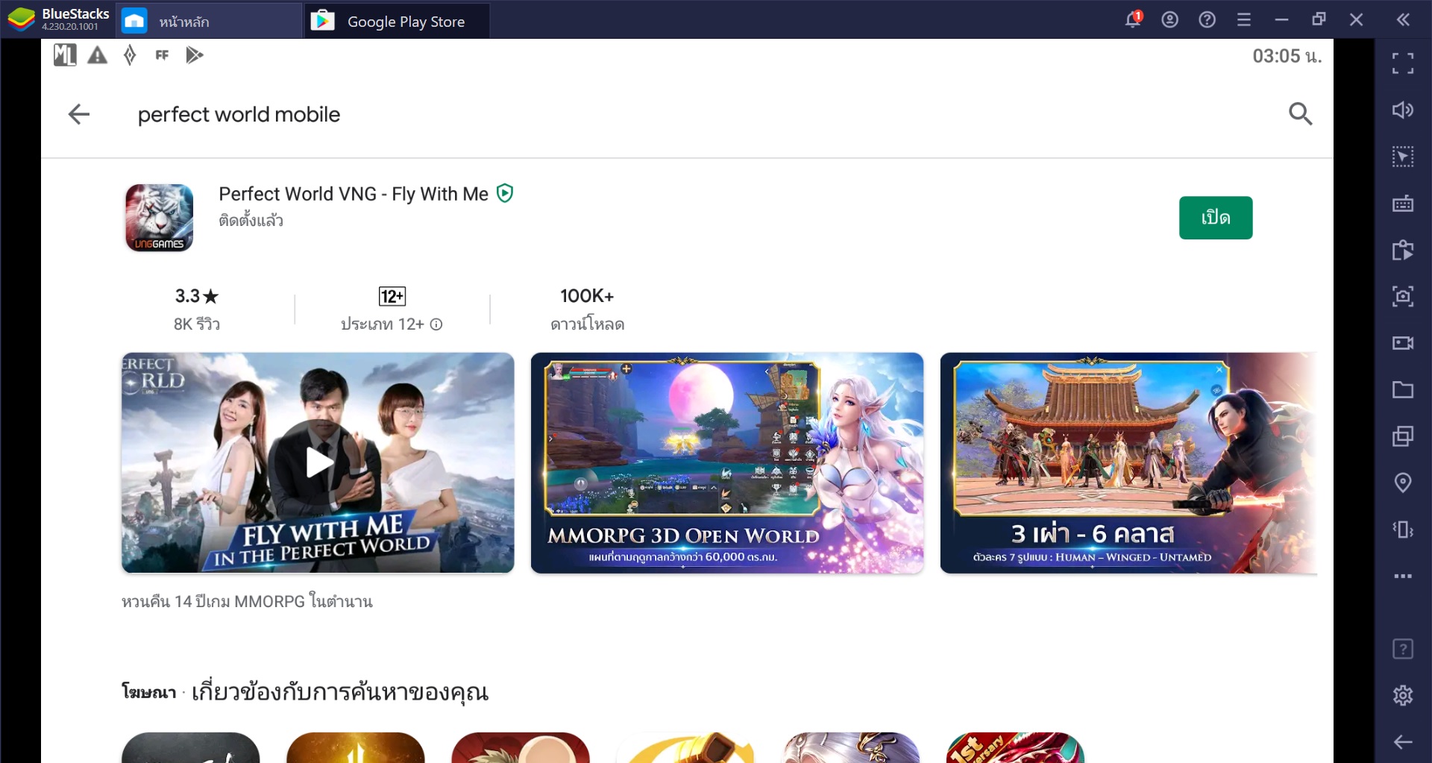Open the Perfect World VNG app icon
1432x763 pixels.
click(160, 218)
